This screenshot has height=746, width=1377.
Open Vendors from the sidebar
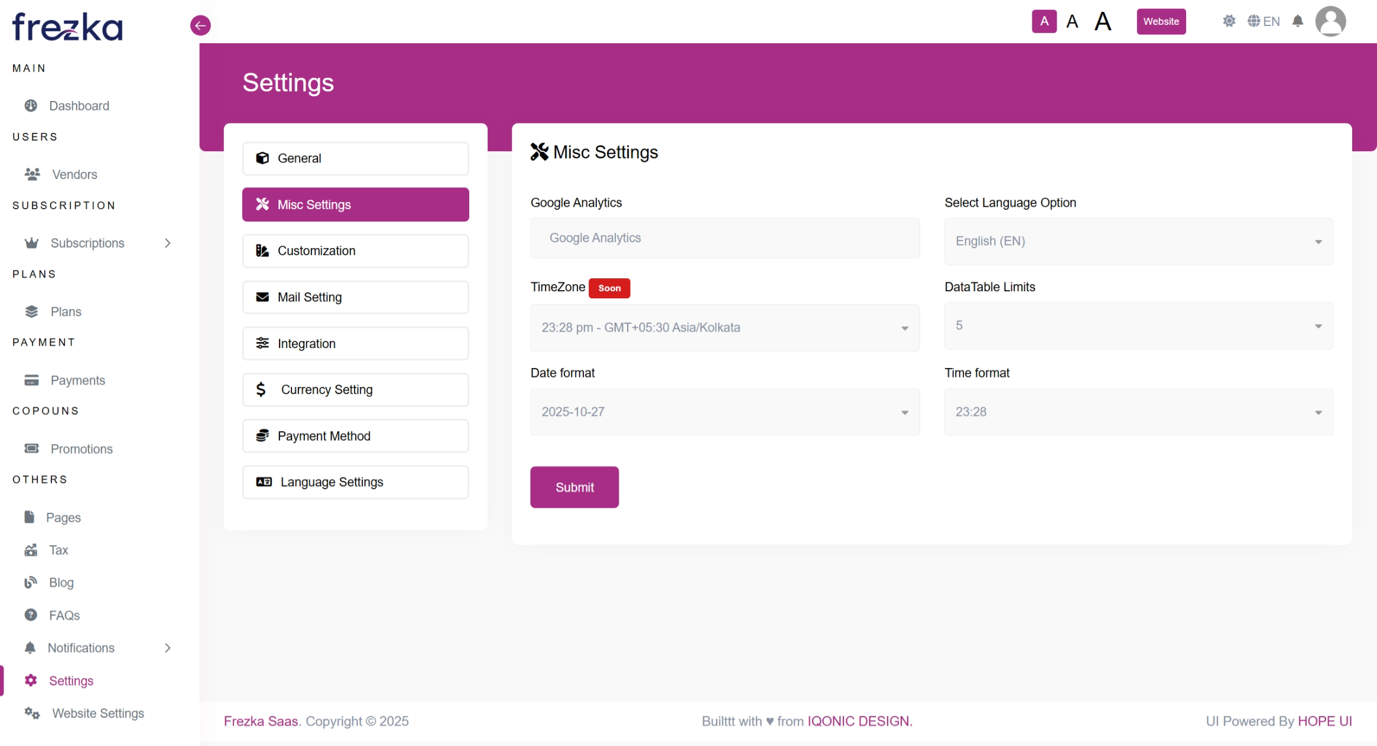(x=74, y=174)
